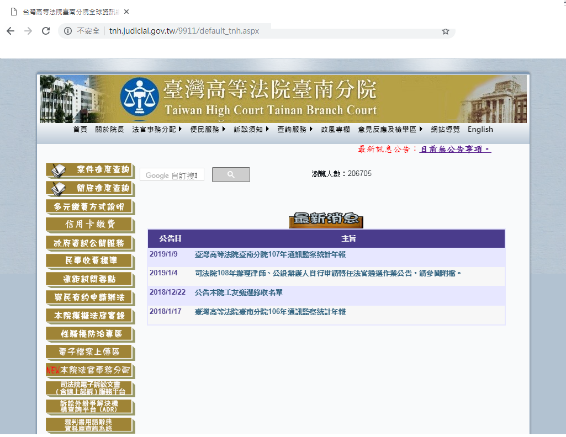Expand the 便民服務 menu
Viewport: 566px width, 437px height.
(x=208, y=130)
